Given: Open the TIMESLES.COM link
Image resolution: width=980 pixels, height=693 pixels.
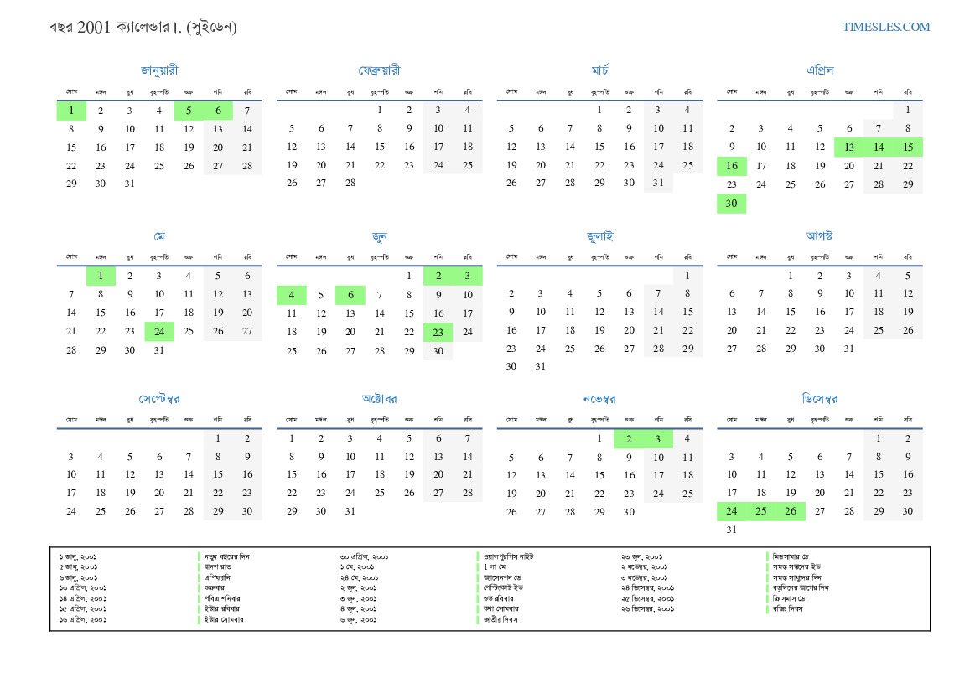Looking at the screenshot, I should click(885, 27).
